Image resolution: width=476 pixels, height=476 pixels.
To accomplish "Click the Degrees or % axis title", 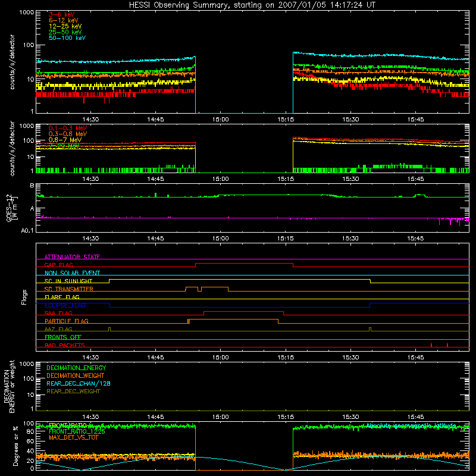I will tap(16, 446).
